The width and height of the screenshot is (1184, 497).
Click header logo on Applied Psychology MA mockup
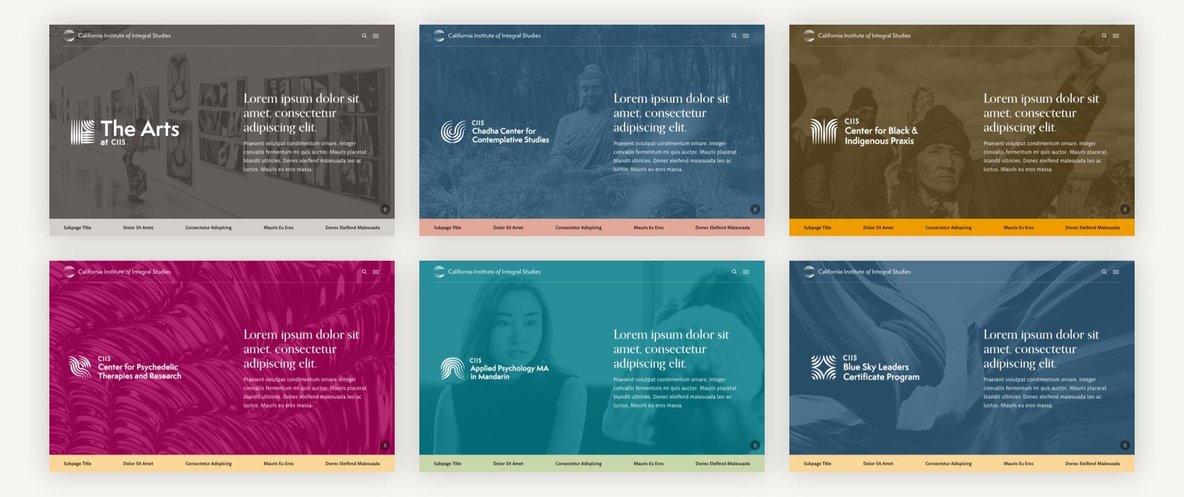tap(439, 272)
